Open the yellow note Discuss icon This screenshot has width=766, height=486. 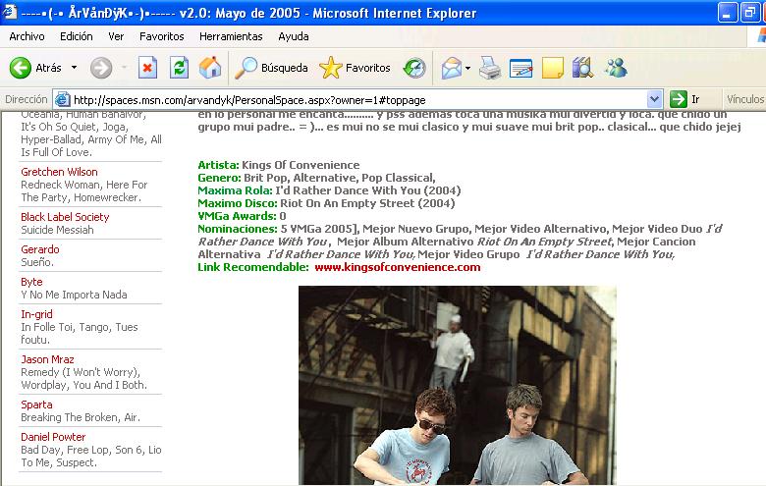point(553,68)
